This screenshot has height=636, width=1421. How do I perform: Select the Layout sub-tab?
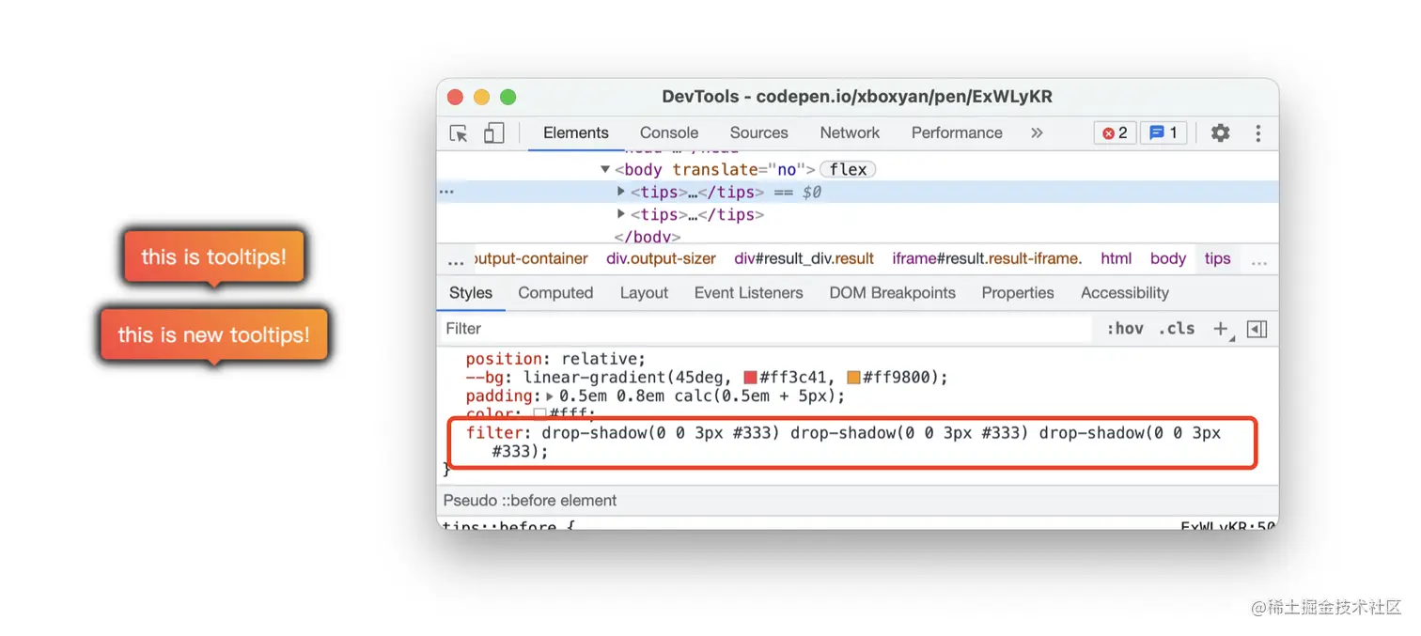point(644,293)
